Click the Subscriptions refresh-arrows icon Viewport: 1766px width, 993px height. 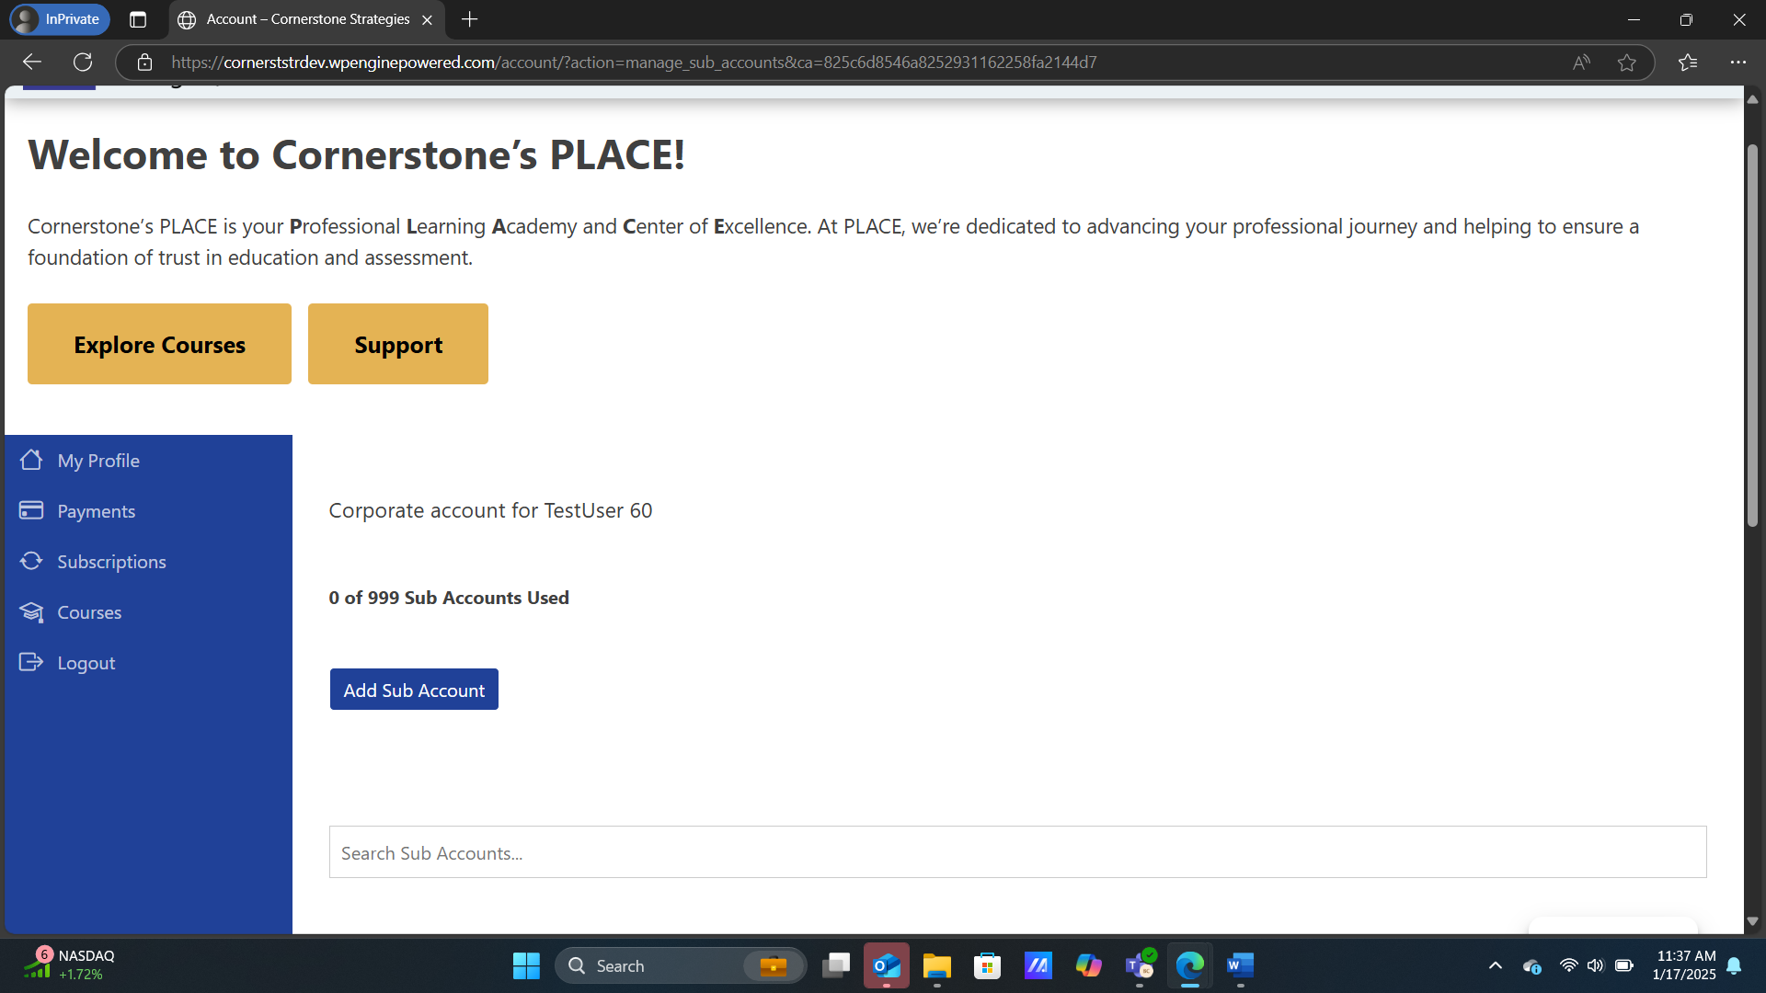32,561
